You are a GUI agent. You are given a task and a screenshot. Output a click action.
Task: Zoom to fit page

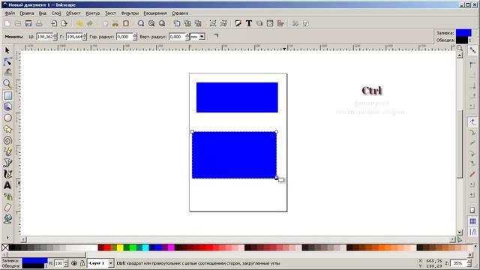[x=162, y=23]
